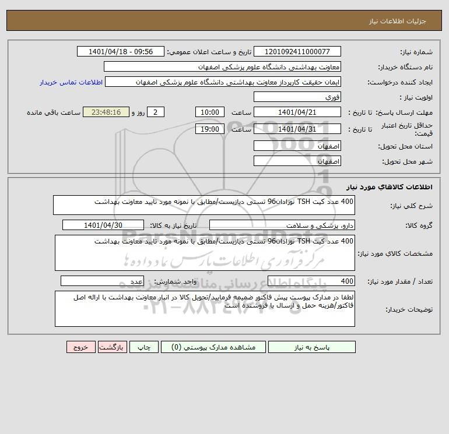Click goods group field 'دارو، پزشکی و سلامت'
The image size is (449, 434).
(282, 225)
